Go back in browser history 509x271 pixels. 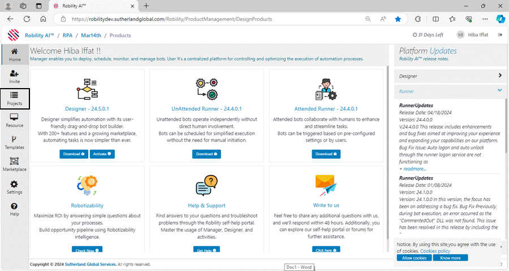[x=10, y=19]
